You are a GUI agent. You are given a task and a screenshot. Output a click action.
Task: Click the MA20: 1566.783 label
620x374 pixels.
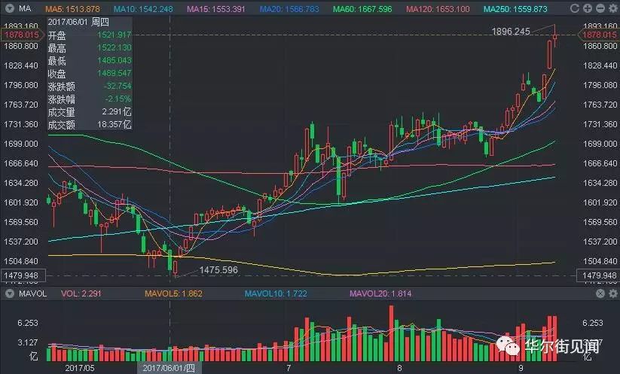click(x=289, y=9)
